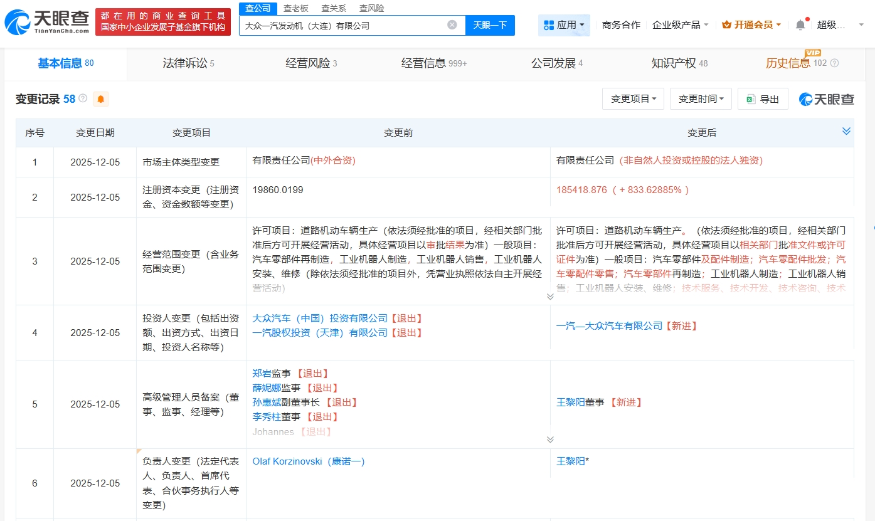Clear the search box with the X icon
The height and width of the screenshot is (521, 875).
[x=452, y=25]
